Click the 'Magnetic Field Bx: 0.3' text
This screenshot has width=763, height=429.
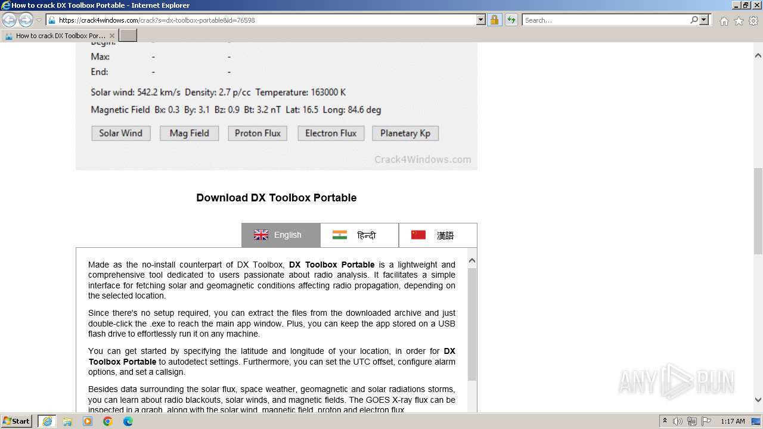click(x=135, y=110)
